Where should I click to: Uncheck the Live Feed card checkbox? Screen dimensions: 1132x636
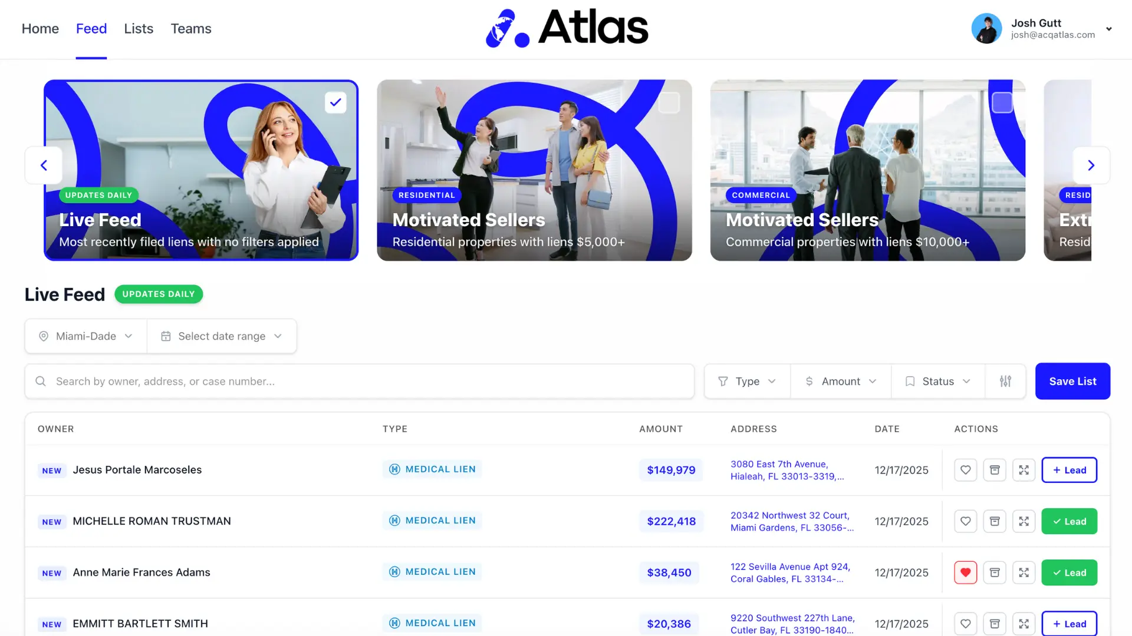pyautogui.click(x=335, y=102)
